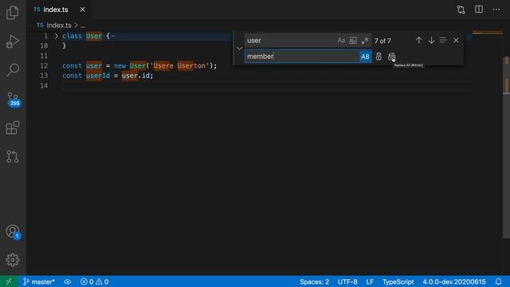
Task: Close the find and replace widget
Action: pos(456,41)
